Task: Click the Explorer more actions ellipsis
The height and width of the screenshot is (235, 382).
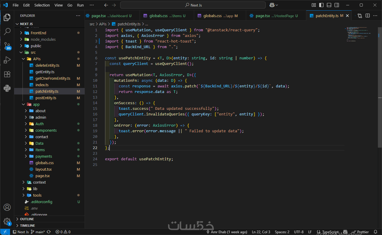Action: pyautogui.click(x=78, y=16)
